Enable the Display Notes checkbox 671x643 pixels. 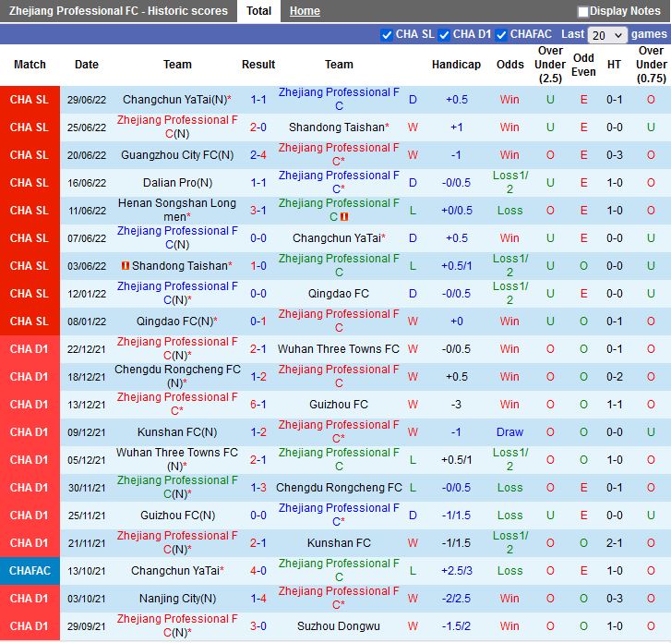[x=583, y=12]
